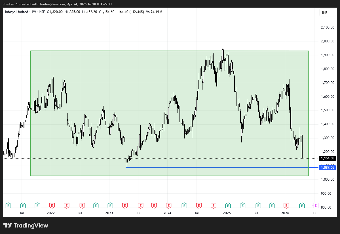Open the red earnings marker above the 2026 label
Viewport: 340px width, 234px height.
(x=286, y=205)
